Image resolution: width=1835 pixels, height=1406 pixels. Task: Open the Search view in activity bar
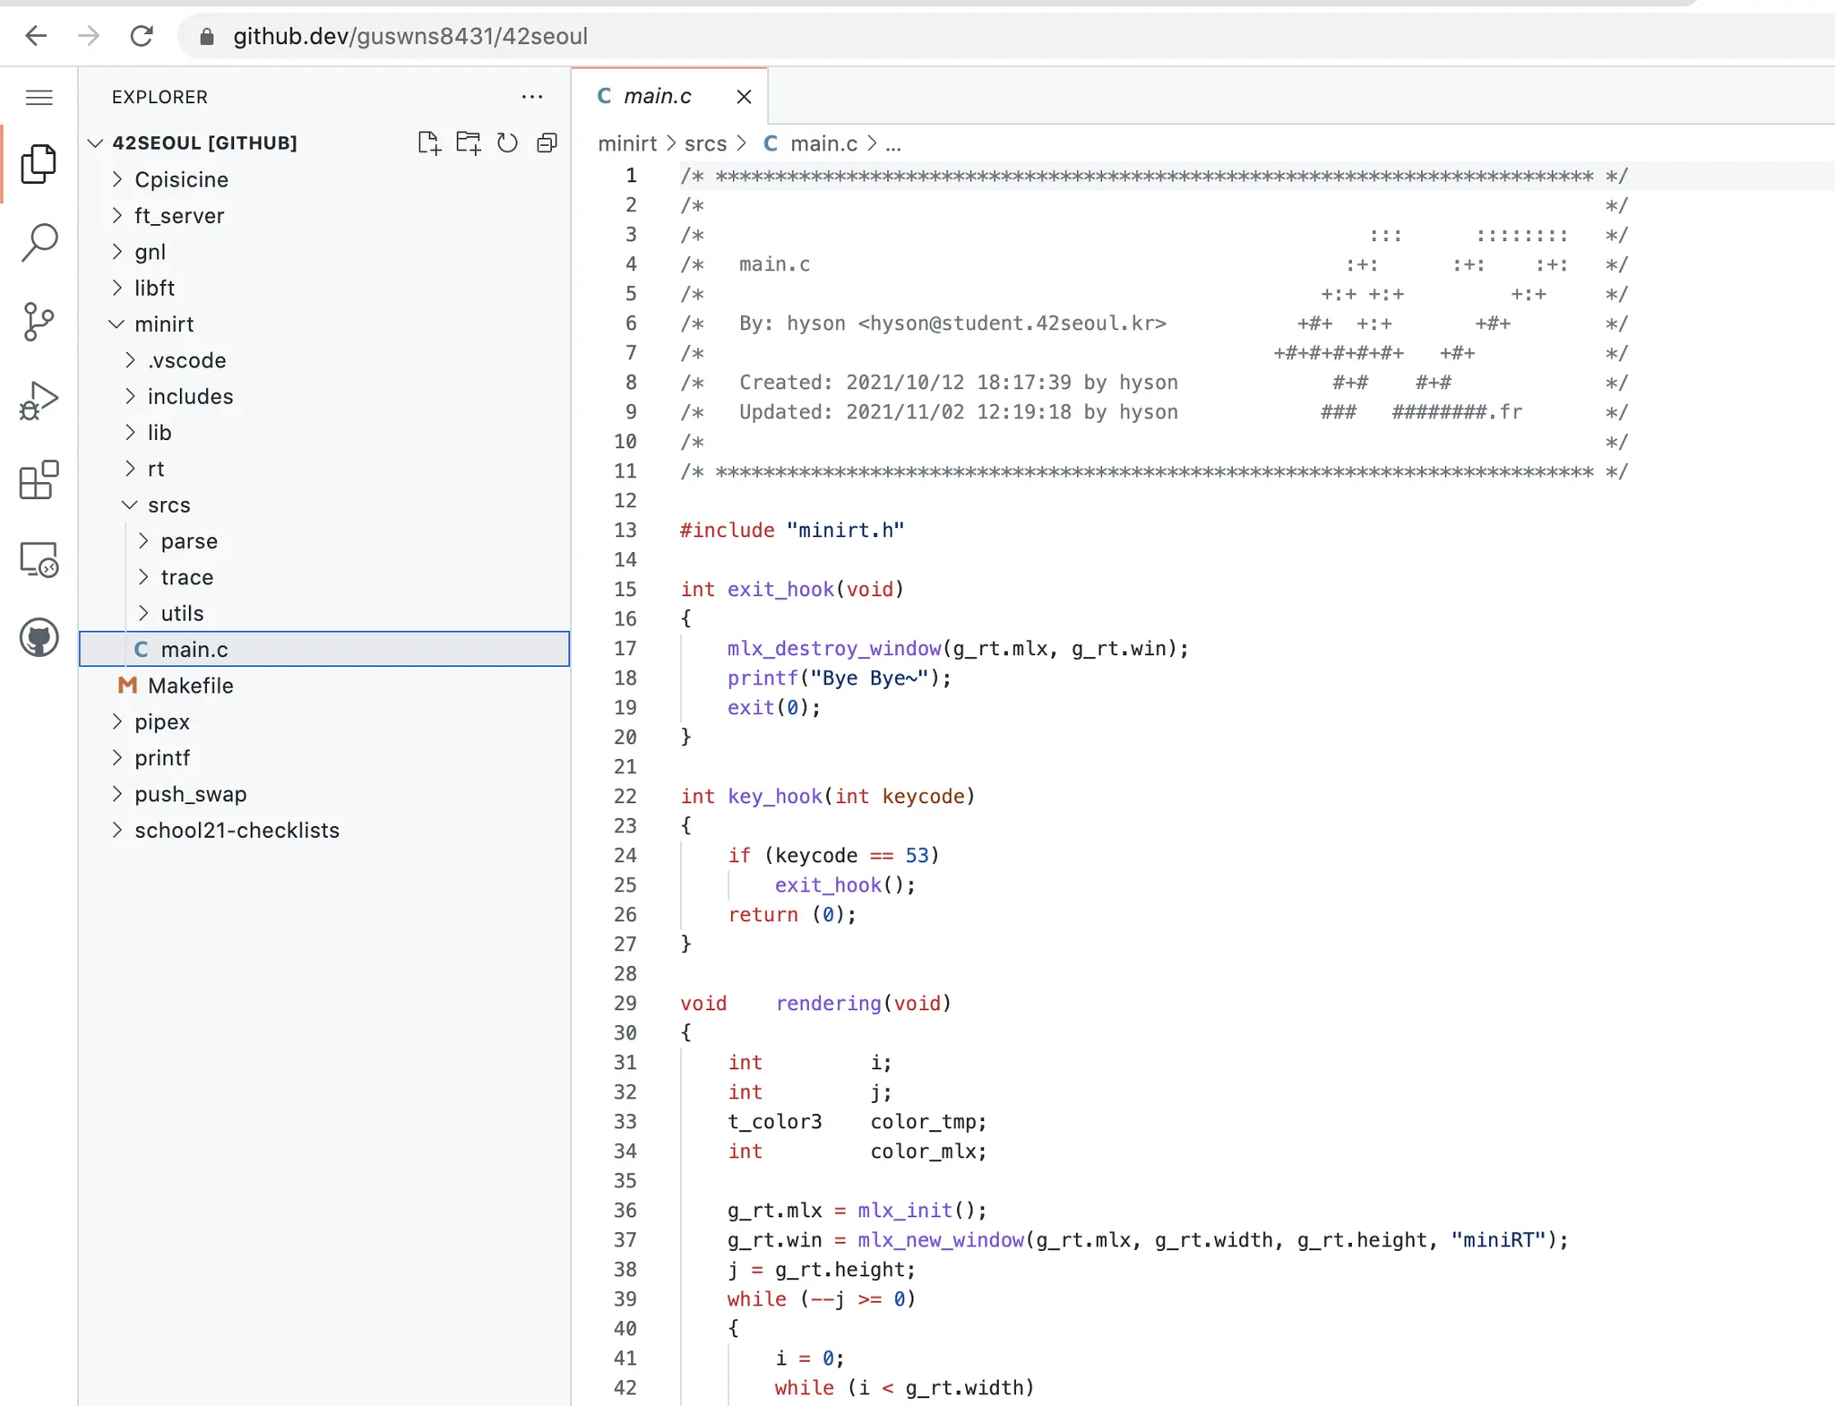[x=39, y=243]
